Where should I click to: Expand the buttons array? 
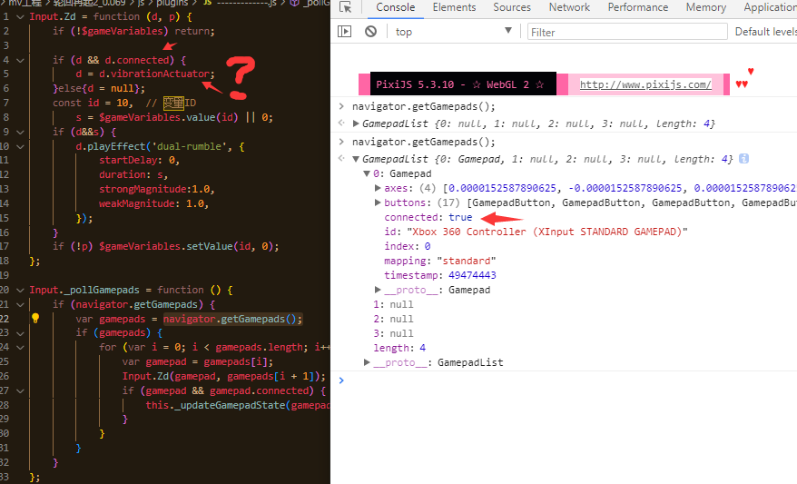tap(378, 202)
